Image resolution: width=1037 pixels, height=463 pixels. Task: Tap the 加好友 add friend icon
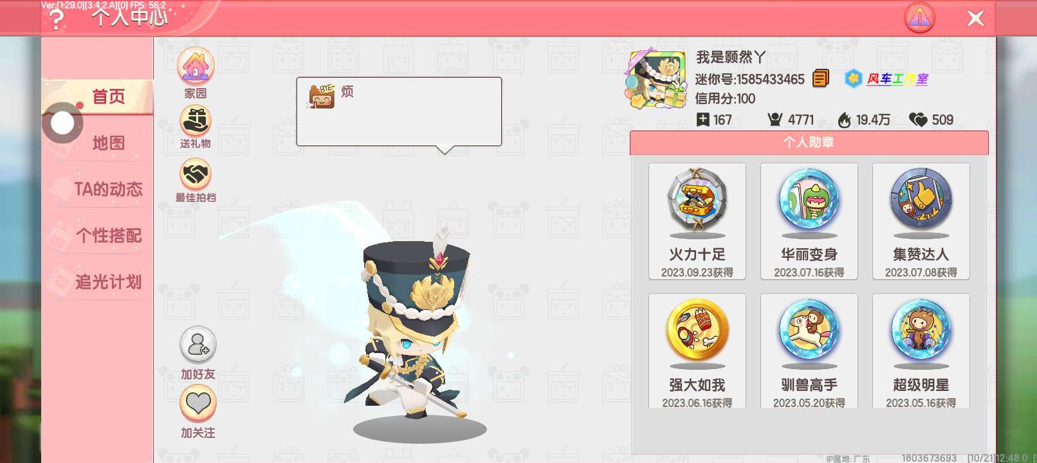pos(198,345)
